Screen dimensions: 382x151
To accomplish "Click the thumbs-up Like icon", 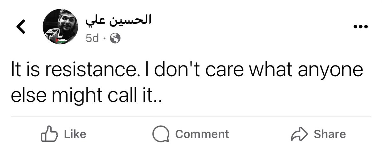I will tap(49, 134).
